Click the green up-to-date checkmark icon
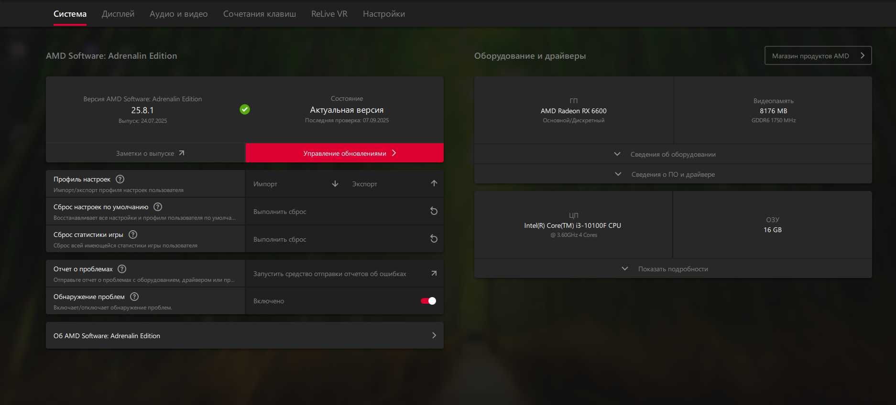The width and height of the screenshot is (896, 405). (245, 109)
